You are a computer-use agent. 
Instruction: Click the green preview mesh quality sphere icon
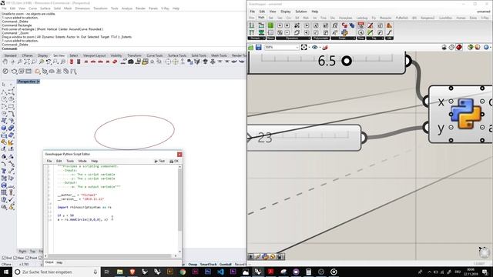point(470,47)
